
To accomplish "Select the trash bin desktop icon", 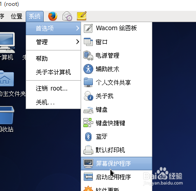I will coord(7,115).
